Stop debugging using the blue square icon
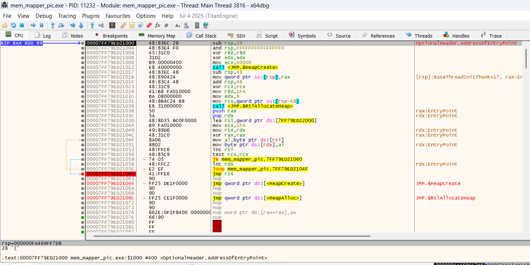Image resolution: width=530 pixels, height=265 pixels. coord(22,25)
